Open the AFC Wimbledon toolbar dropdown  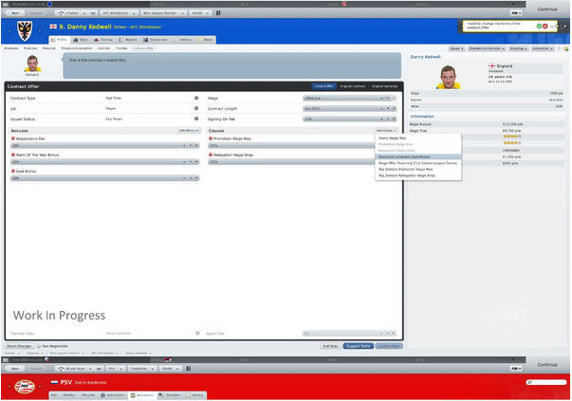(119, 13)
